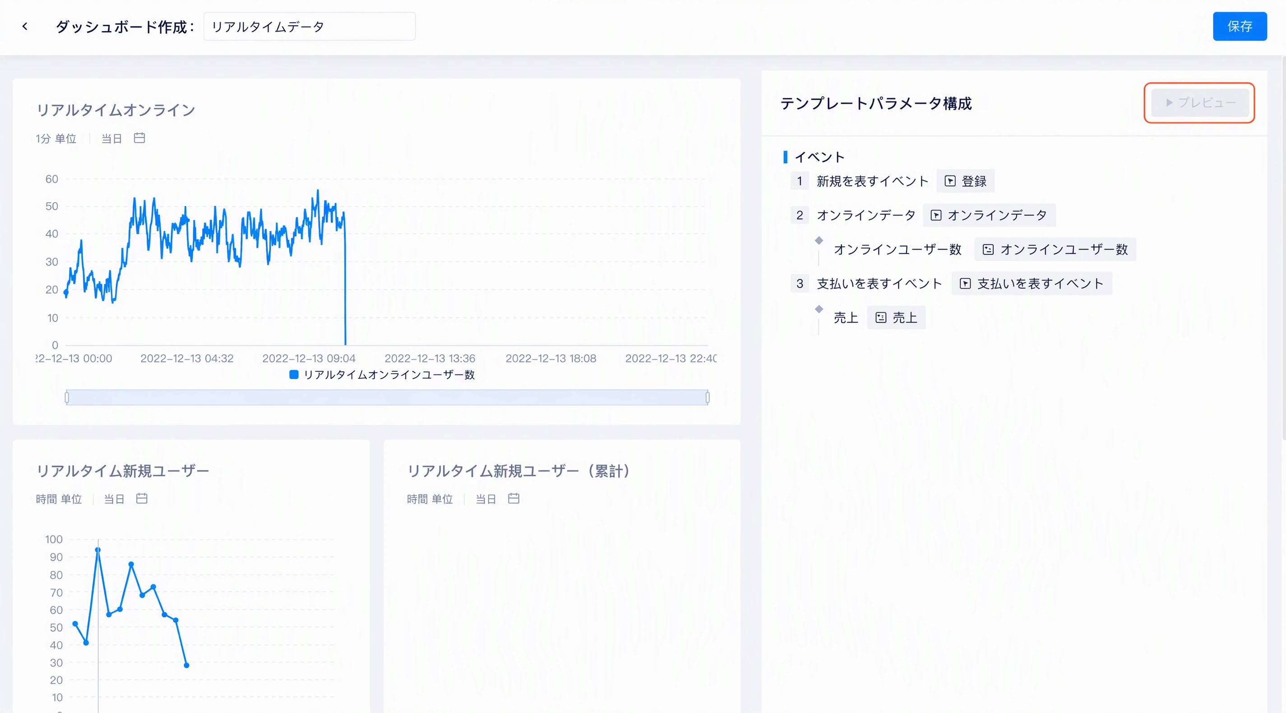Click legend text リアルタイムオンラインユーザー数
The height and width of the screenshot is (713, 1286).
[x=389, y=375]
